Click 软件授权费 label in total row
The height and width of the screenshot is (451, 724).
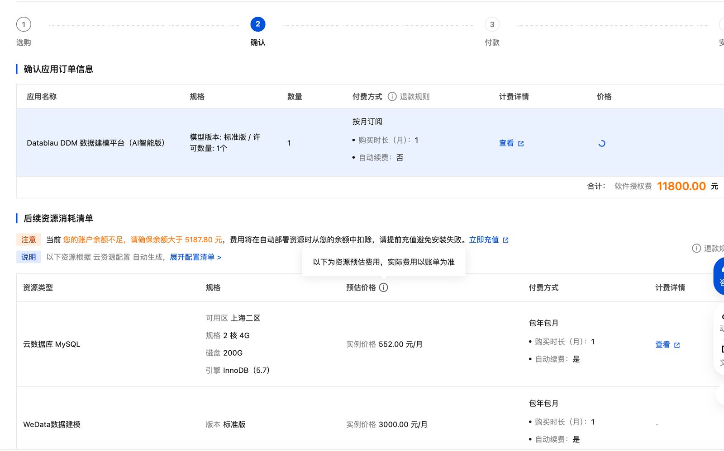tap(633, 186)
